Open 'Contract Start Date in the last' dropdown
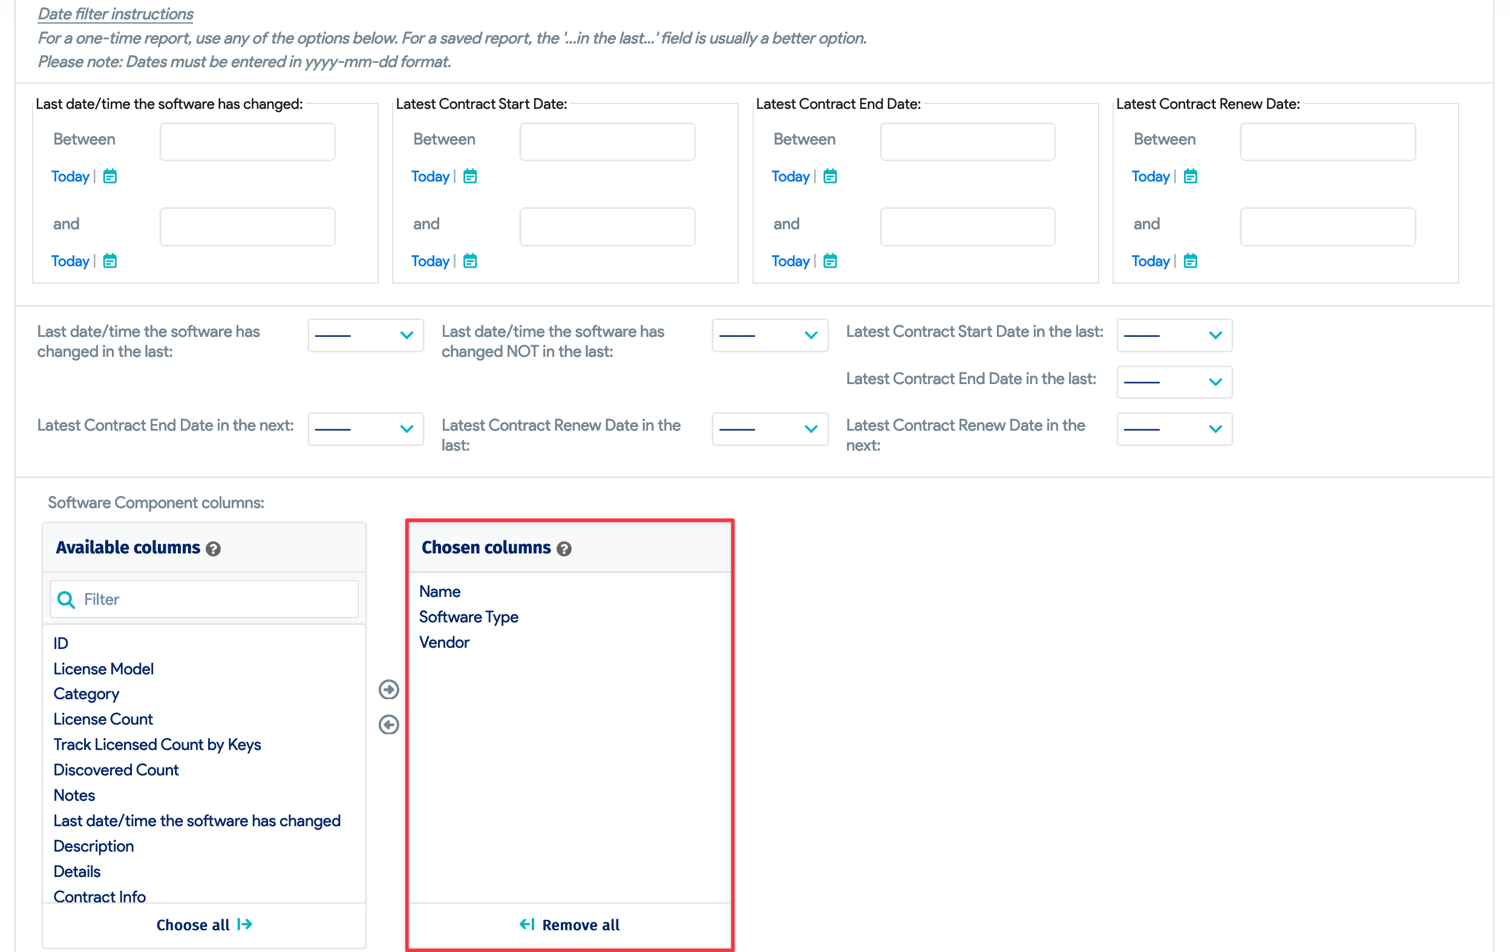1510x952 pixels. point(1174,335)
